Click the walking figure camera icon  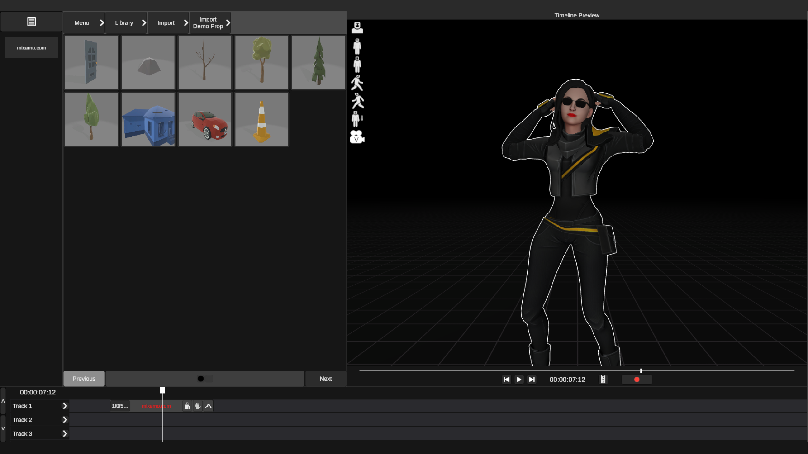point(357,83)
